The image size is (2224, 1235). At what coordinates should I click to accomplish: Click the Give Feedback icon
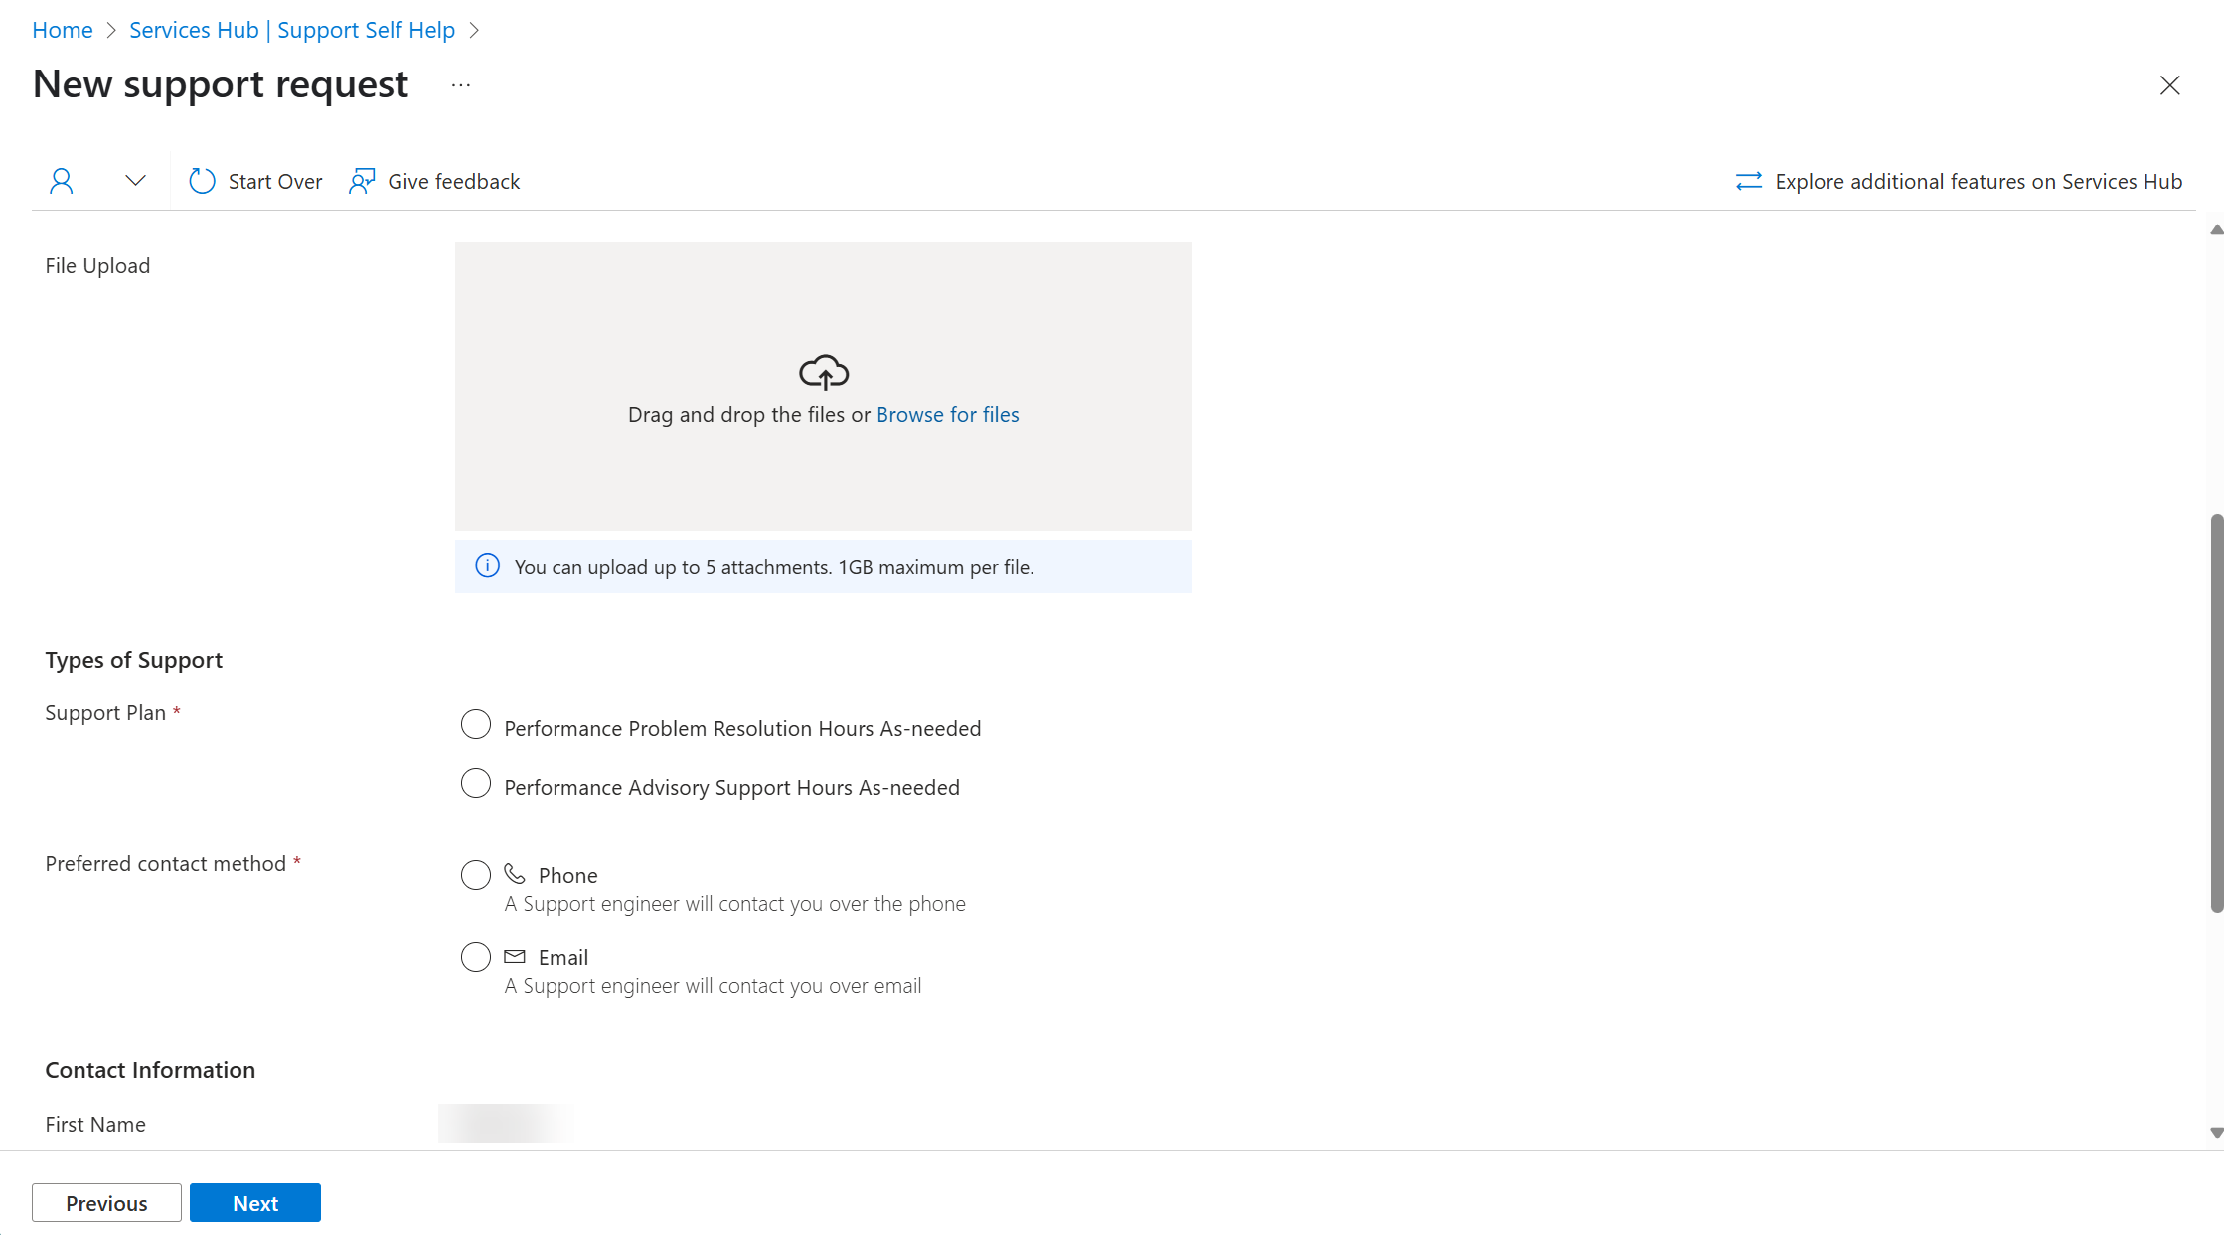362,181
